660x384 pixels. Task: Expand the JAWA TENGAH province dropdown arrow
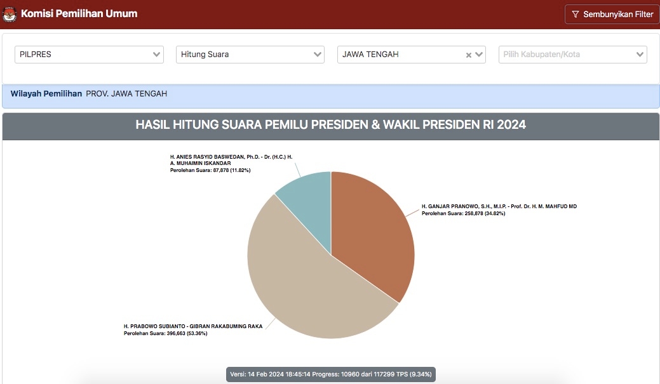(479, 54)
